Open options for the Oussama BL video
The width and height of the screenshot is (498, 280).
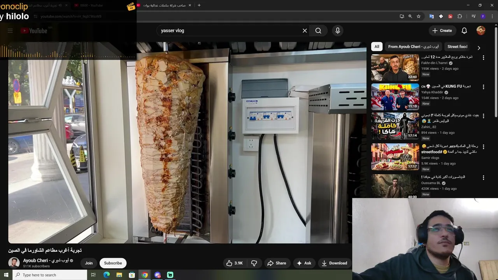pos(484,178)
